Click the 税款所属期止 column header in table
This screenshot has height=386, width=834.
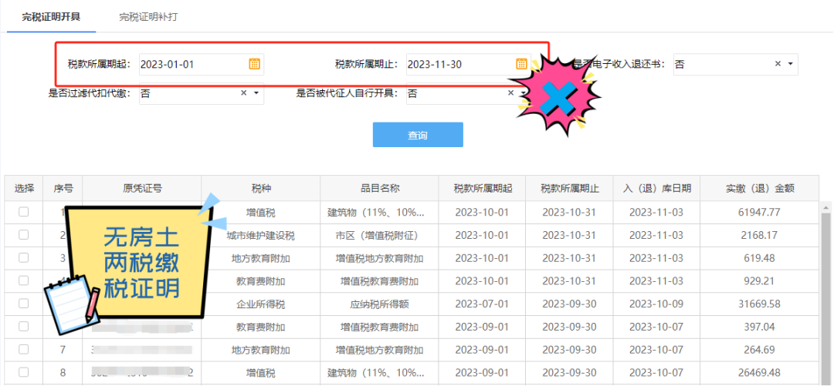(570, 188)
